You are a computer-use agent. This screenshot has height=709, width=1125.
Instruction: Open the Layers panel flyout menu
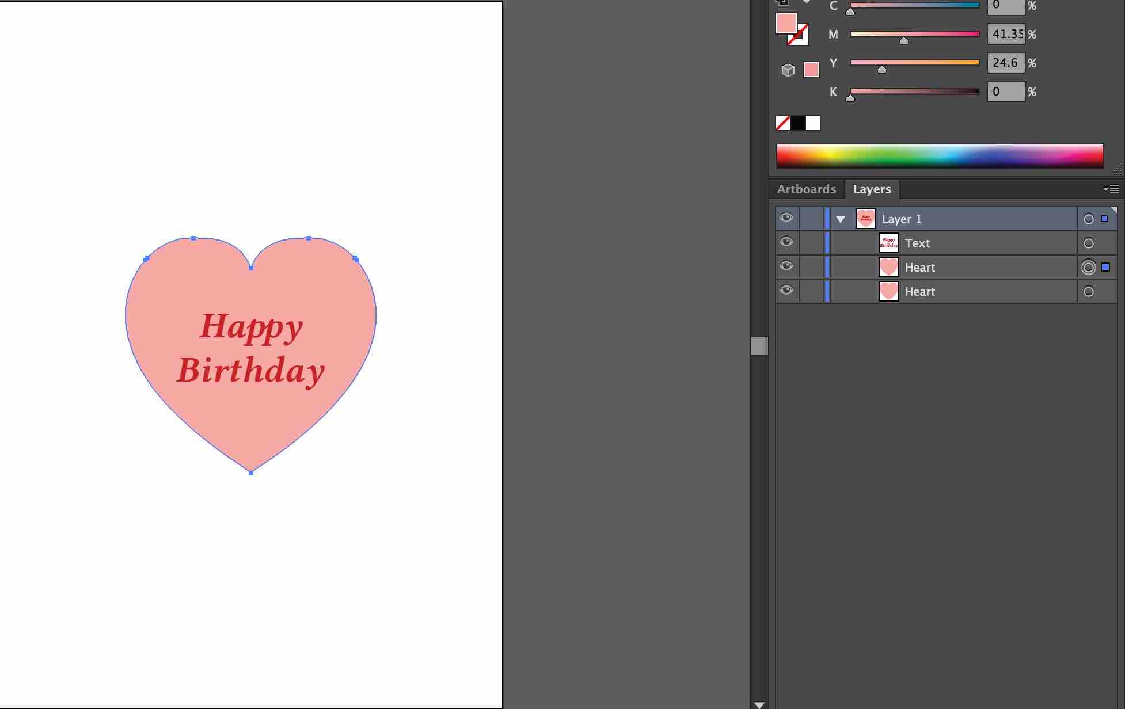point(1111,189)
